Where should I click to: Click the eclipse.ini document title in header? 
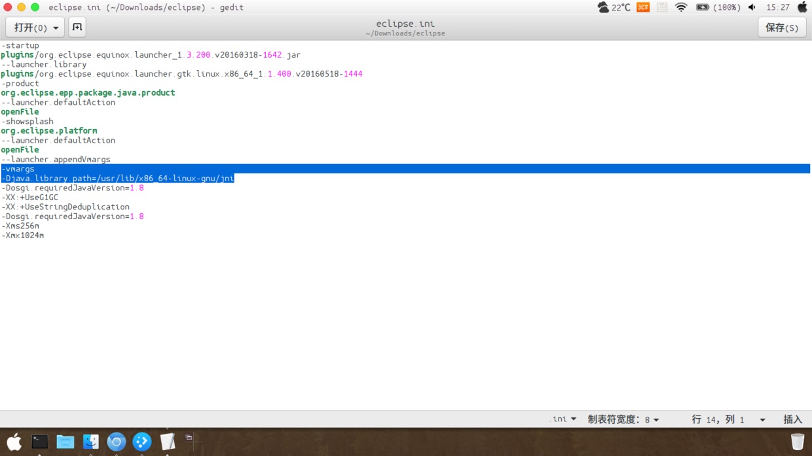(405, 24)
